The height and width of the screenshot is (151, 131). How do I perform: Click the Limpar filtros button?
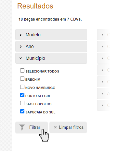point(68,127)
